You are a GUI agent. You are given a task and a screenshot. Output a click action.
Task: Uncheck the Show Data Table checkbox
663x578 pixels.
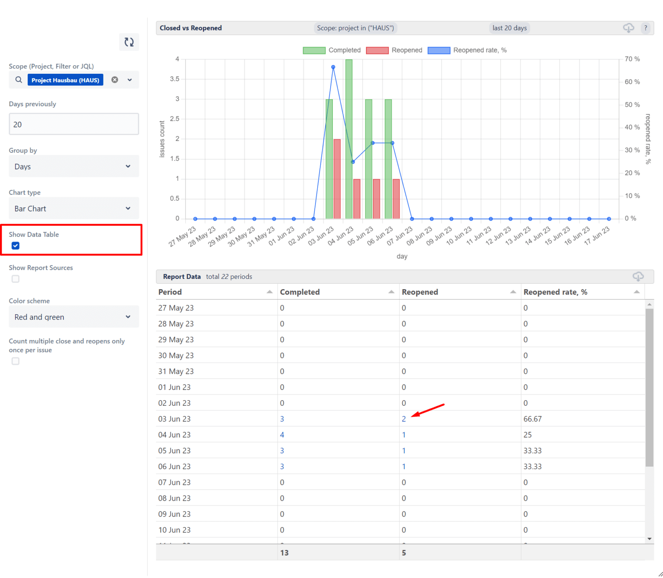point(15,246)
